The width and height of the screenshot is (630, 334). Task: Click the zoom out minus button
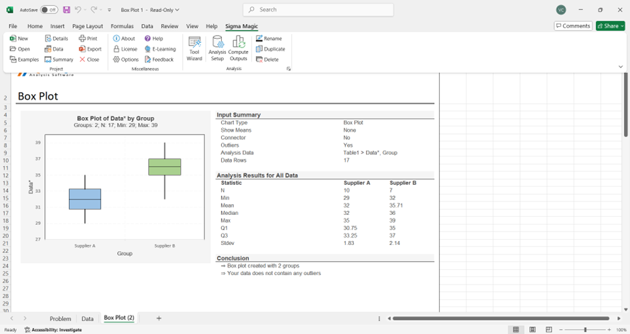click(x=561, y=329)
